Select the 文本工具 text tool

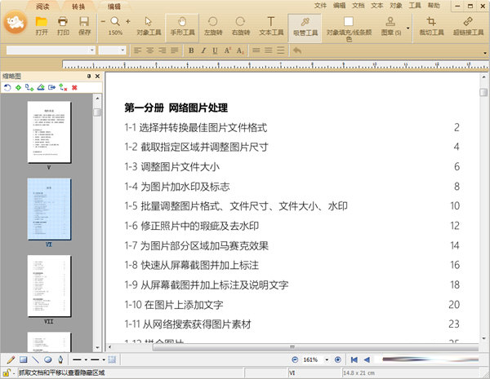pyautogui.click(x=270, y=26)
